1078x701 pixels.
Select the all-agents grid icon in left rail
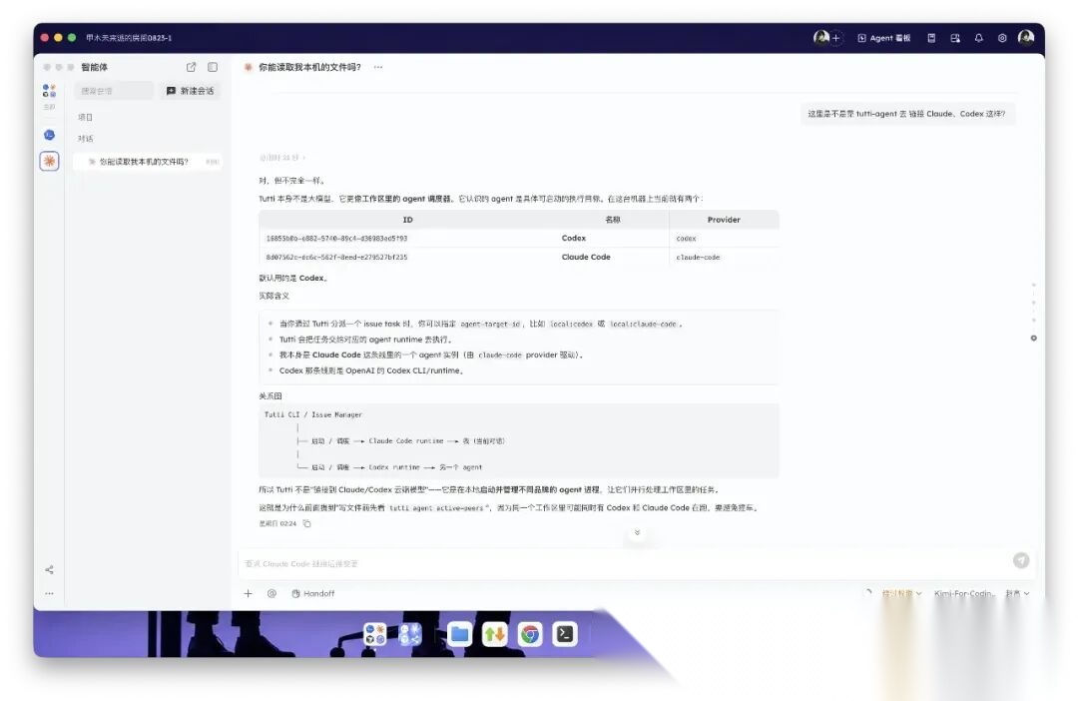50,91
